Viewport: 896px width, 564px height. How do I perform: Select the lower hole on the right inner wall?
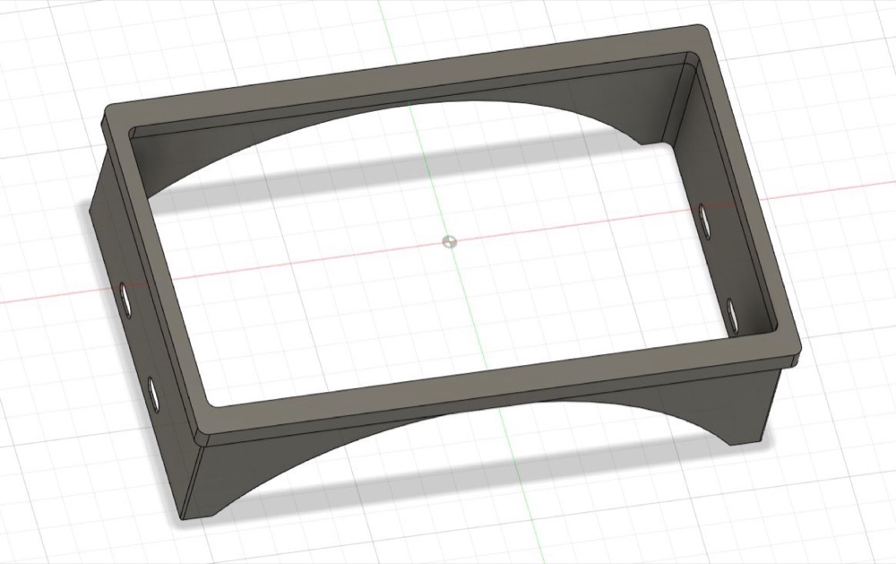733,314
